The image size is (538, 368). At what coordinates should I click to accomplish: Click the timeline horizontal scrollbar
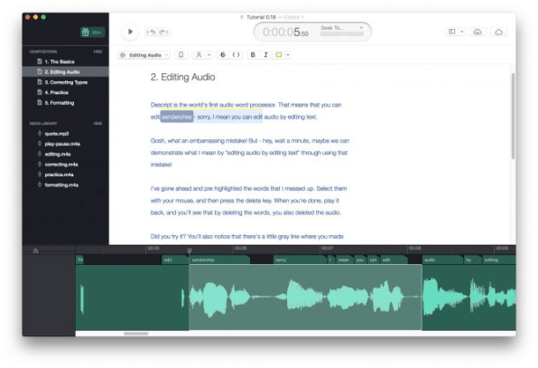pos(136,334)
